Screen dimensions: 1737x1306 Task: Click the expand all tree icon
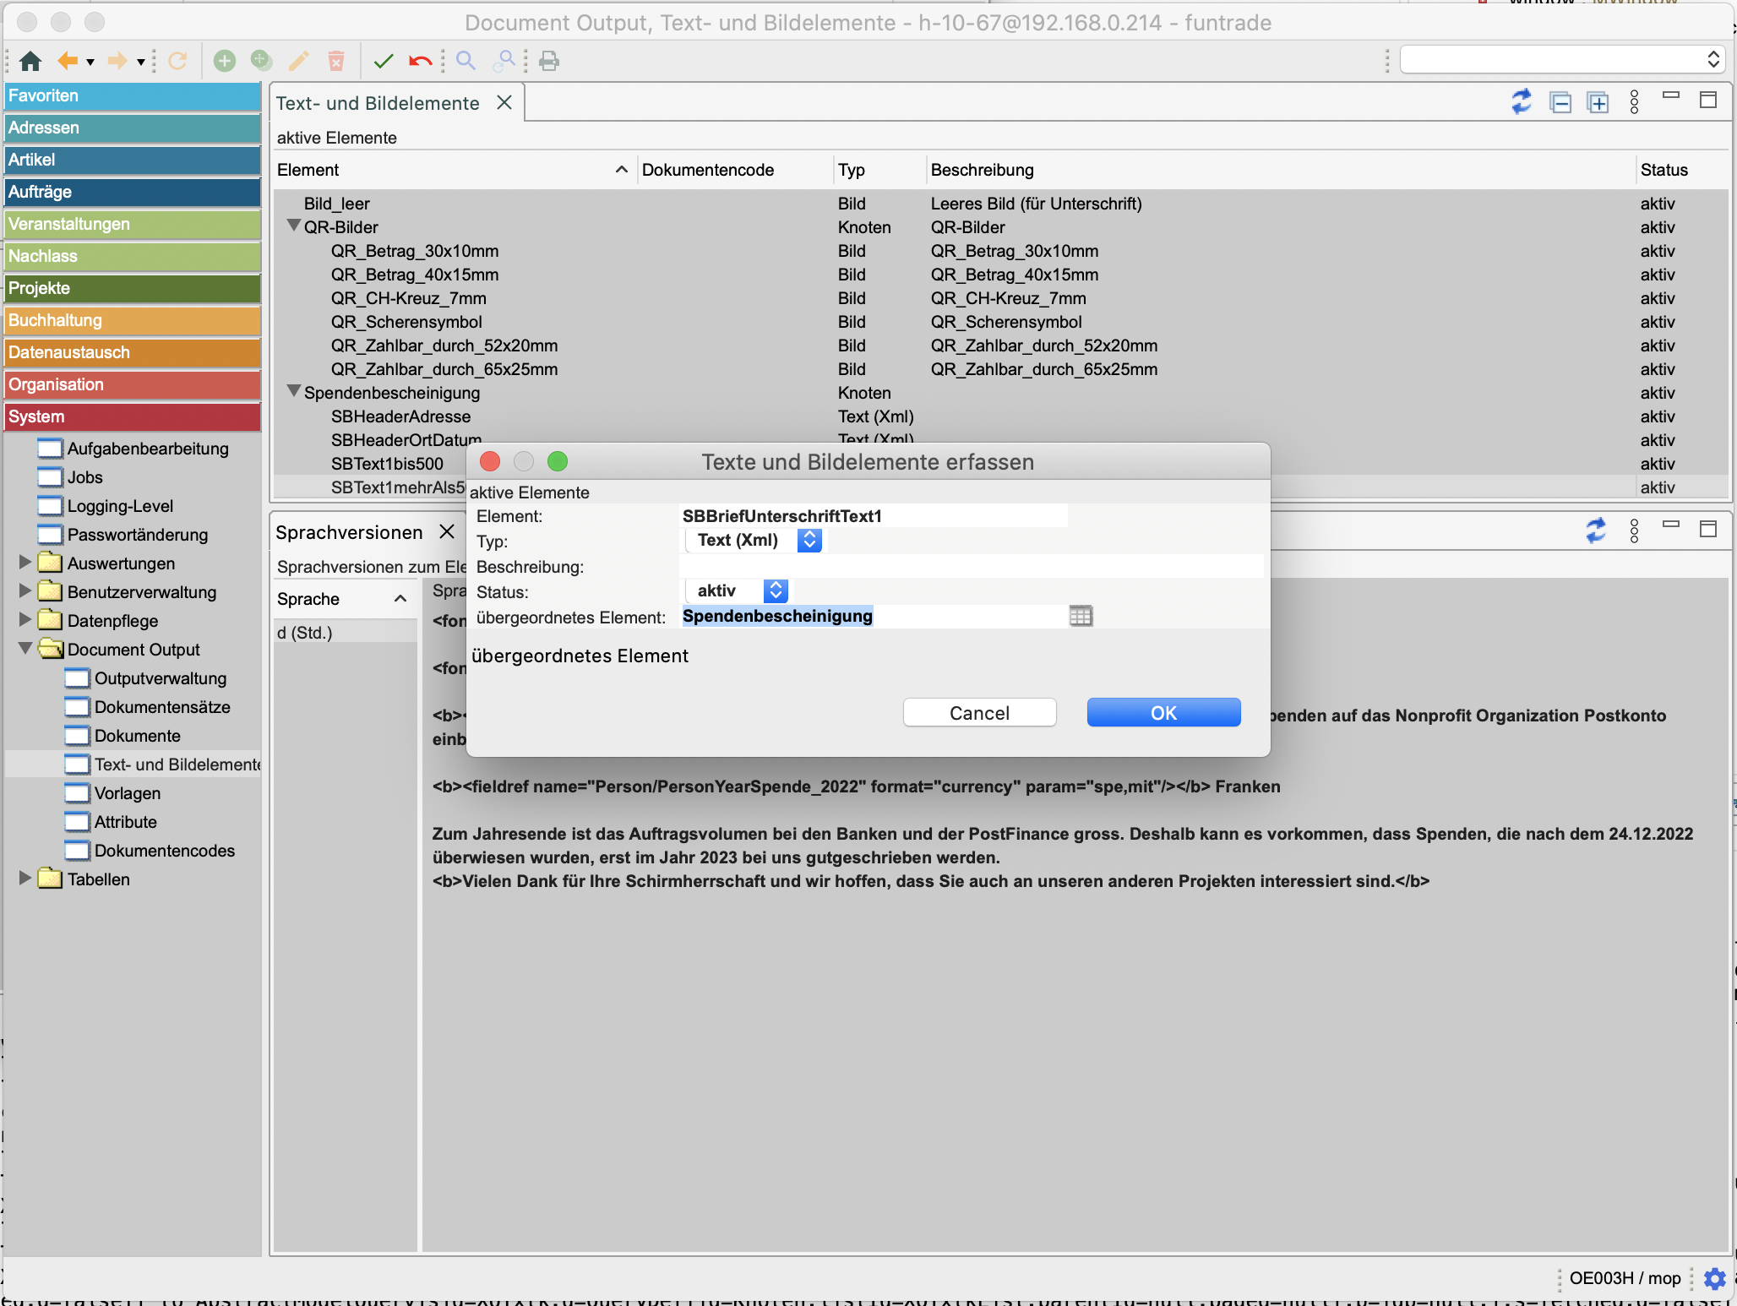coord(1598,102)
